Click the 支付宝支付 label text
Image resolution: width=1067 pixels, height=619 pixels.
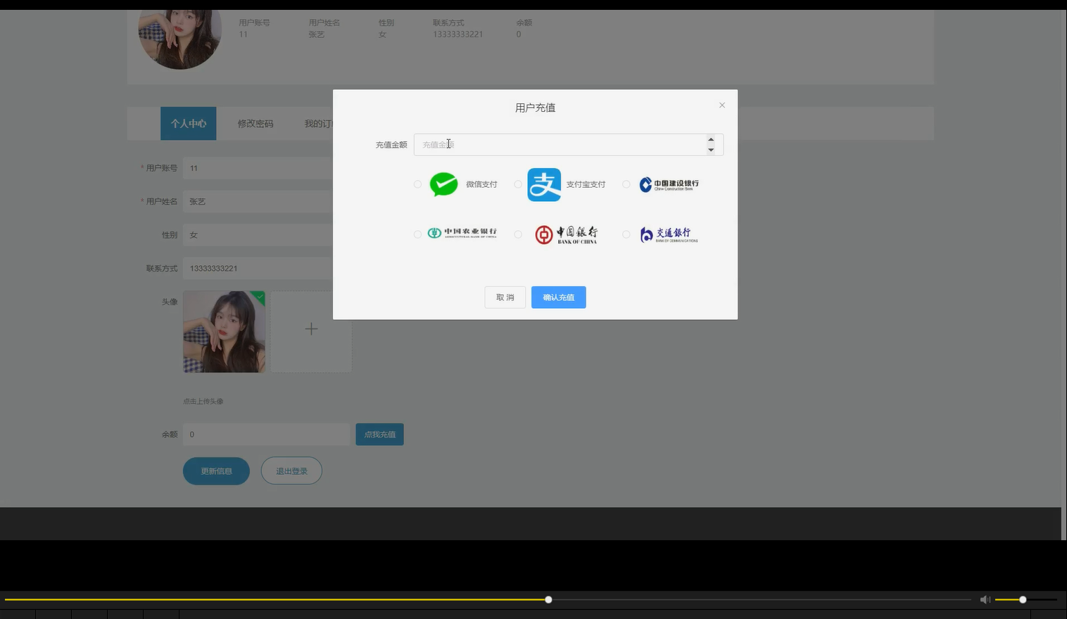[x=586, y=184]
